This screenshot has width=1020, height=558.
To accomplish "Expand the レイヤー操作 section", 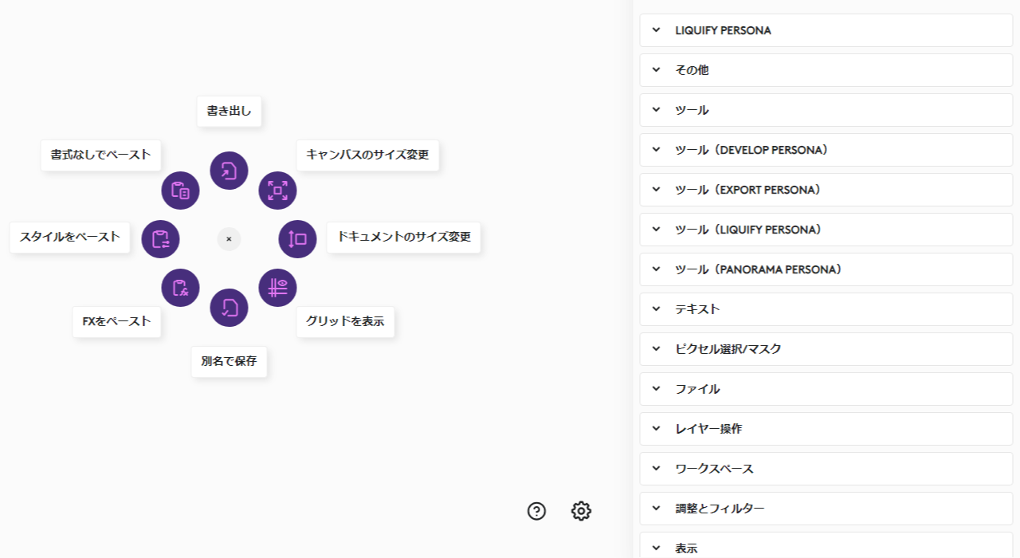I will (x=826, y=429).
